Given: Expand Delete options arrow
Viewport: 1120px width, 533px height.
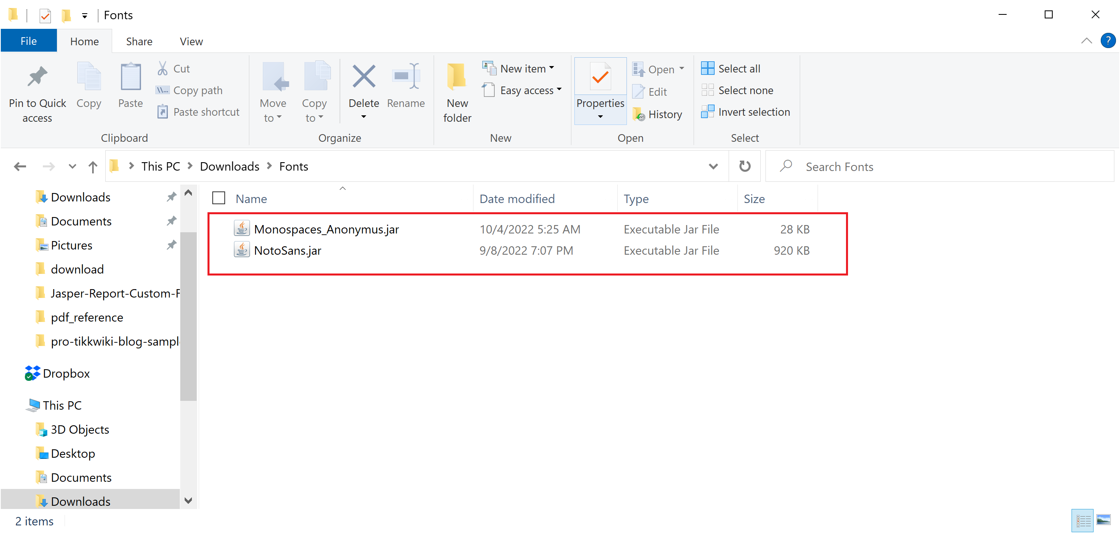Looking at the screenshot, I should 363,117.
